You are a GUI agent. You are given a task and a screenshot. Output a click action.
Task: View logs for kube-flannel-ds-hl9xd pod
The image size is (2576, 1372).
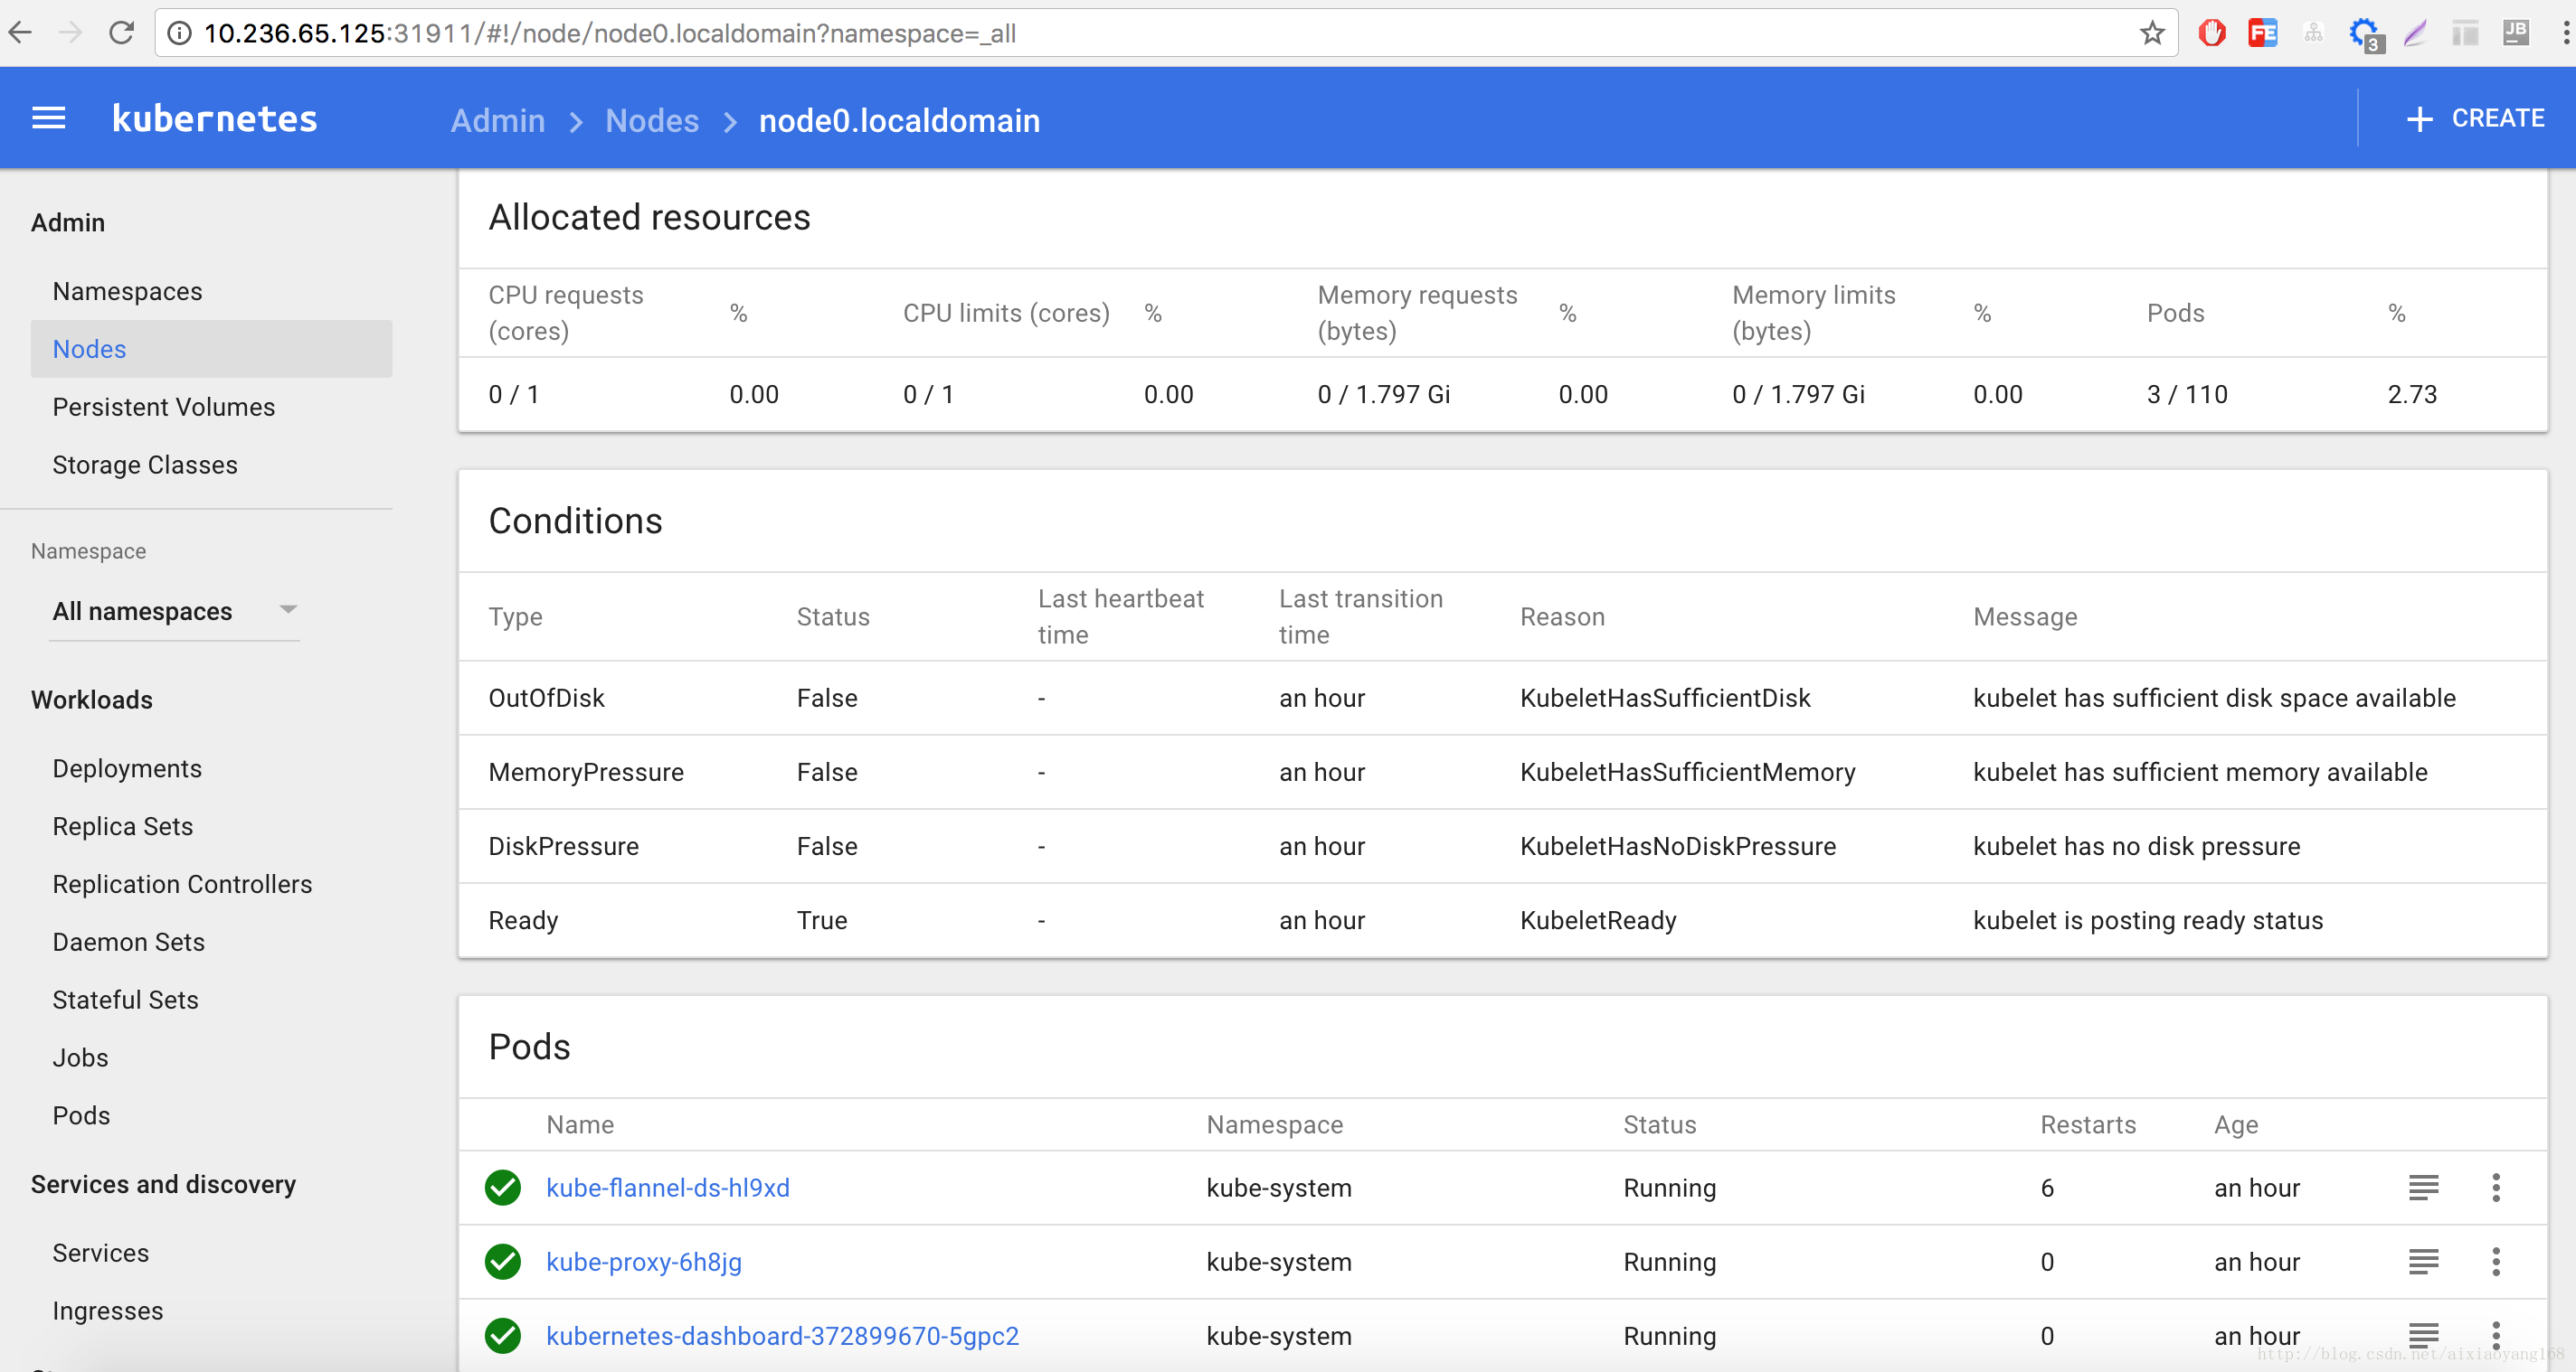2423,1189
